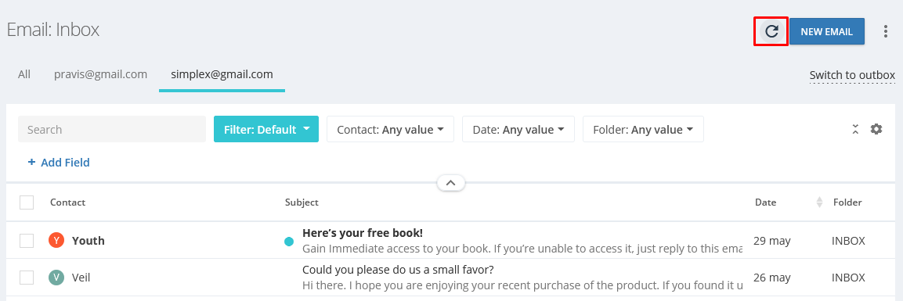This screenshot has height=301, width=903.
Task: Switch to the pravis@gmail.com tab
Action: pyautogui.click(x=101, y=74)
